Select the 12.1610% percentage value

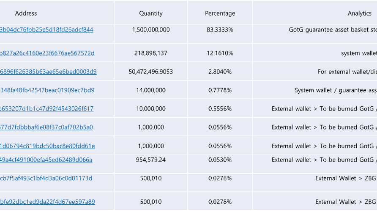pos(220,53)
